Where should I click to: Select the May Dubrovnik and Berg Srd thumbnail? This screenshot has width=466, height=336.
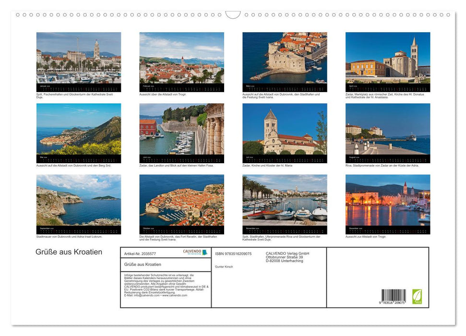(79, 131)
